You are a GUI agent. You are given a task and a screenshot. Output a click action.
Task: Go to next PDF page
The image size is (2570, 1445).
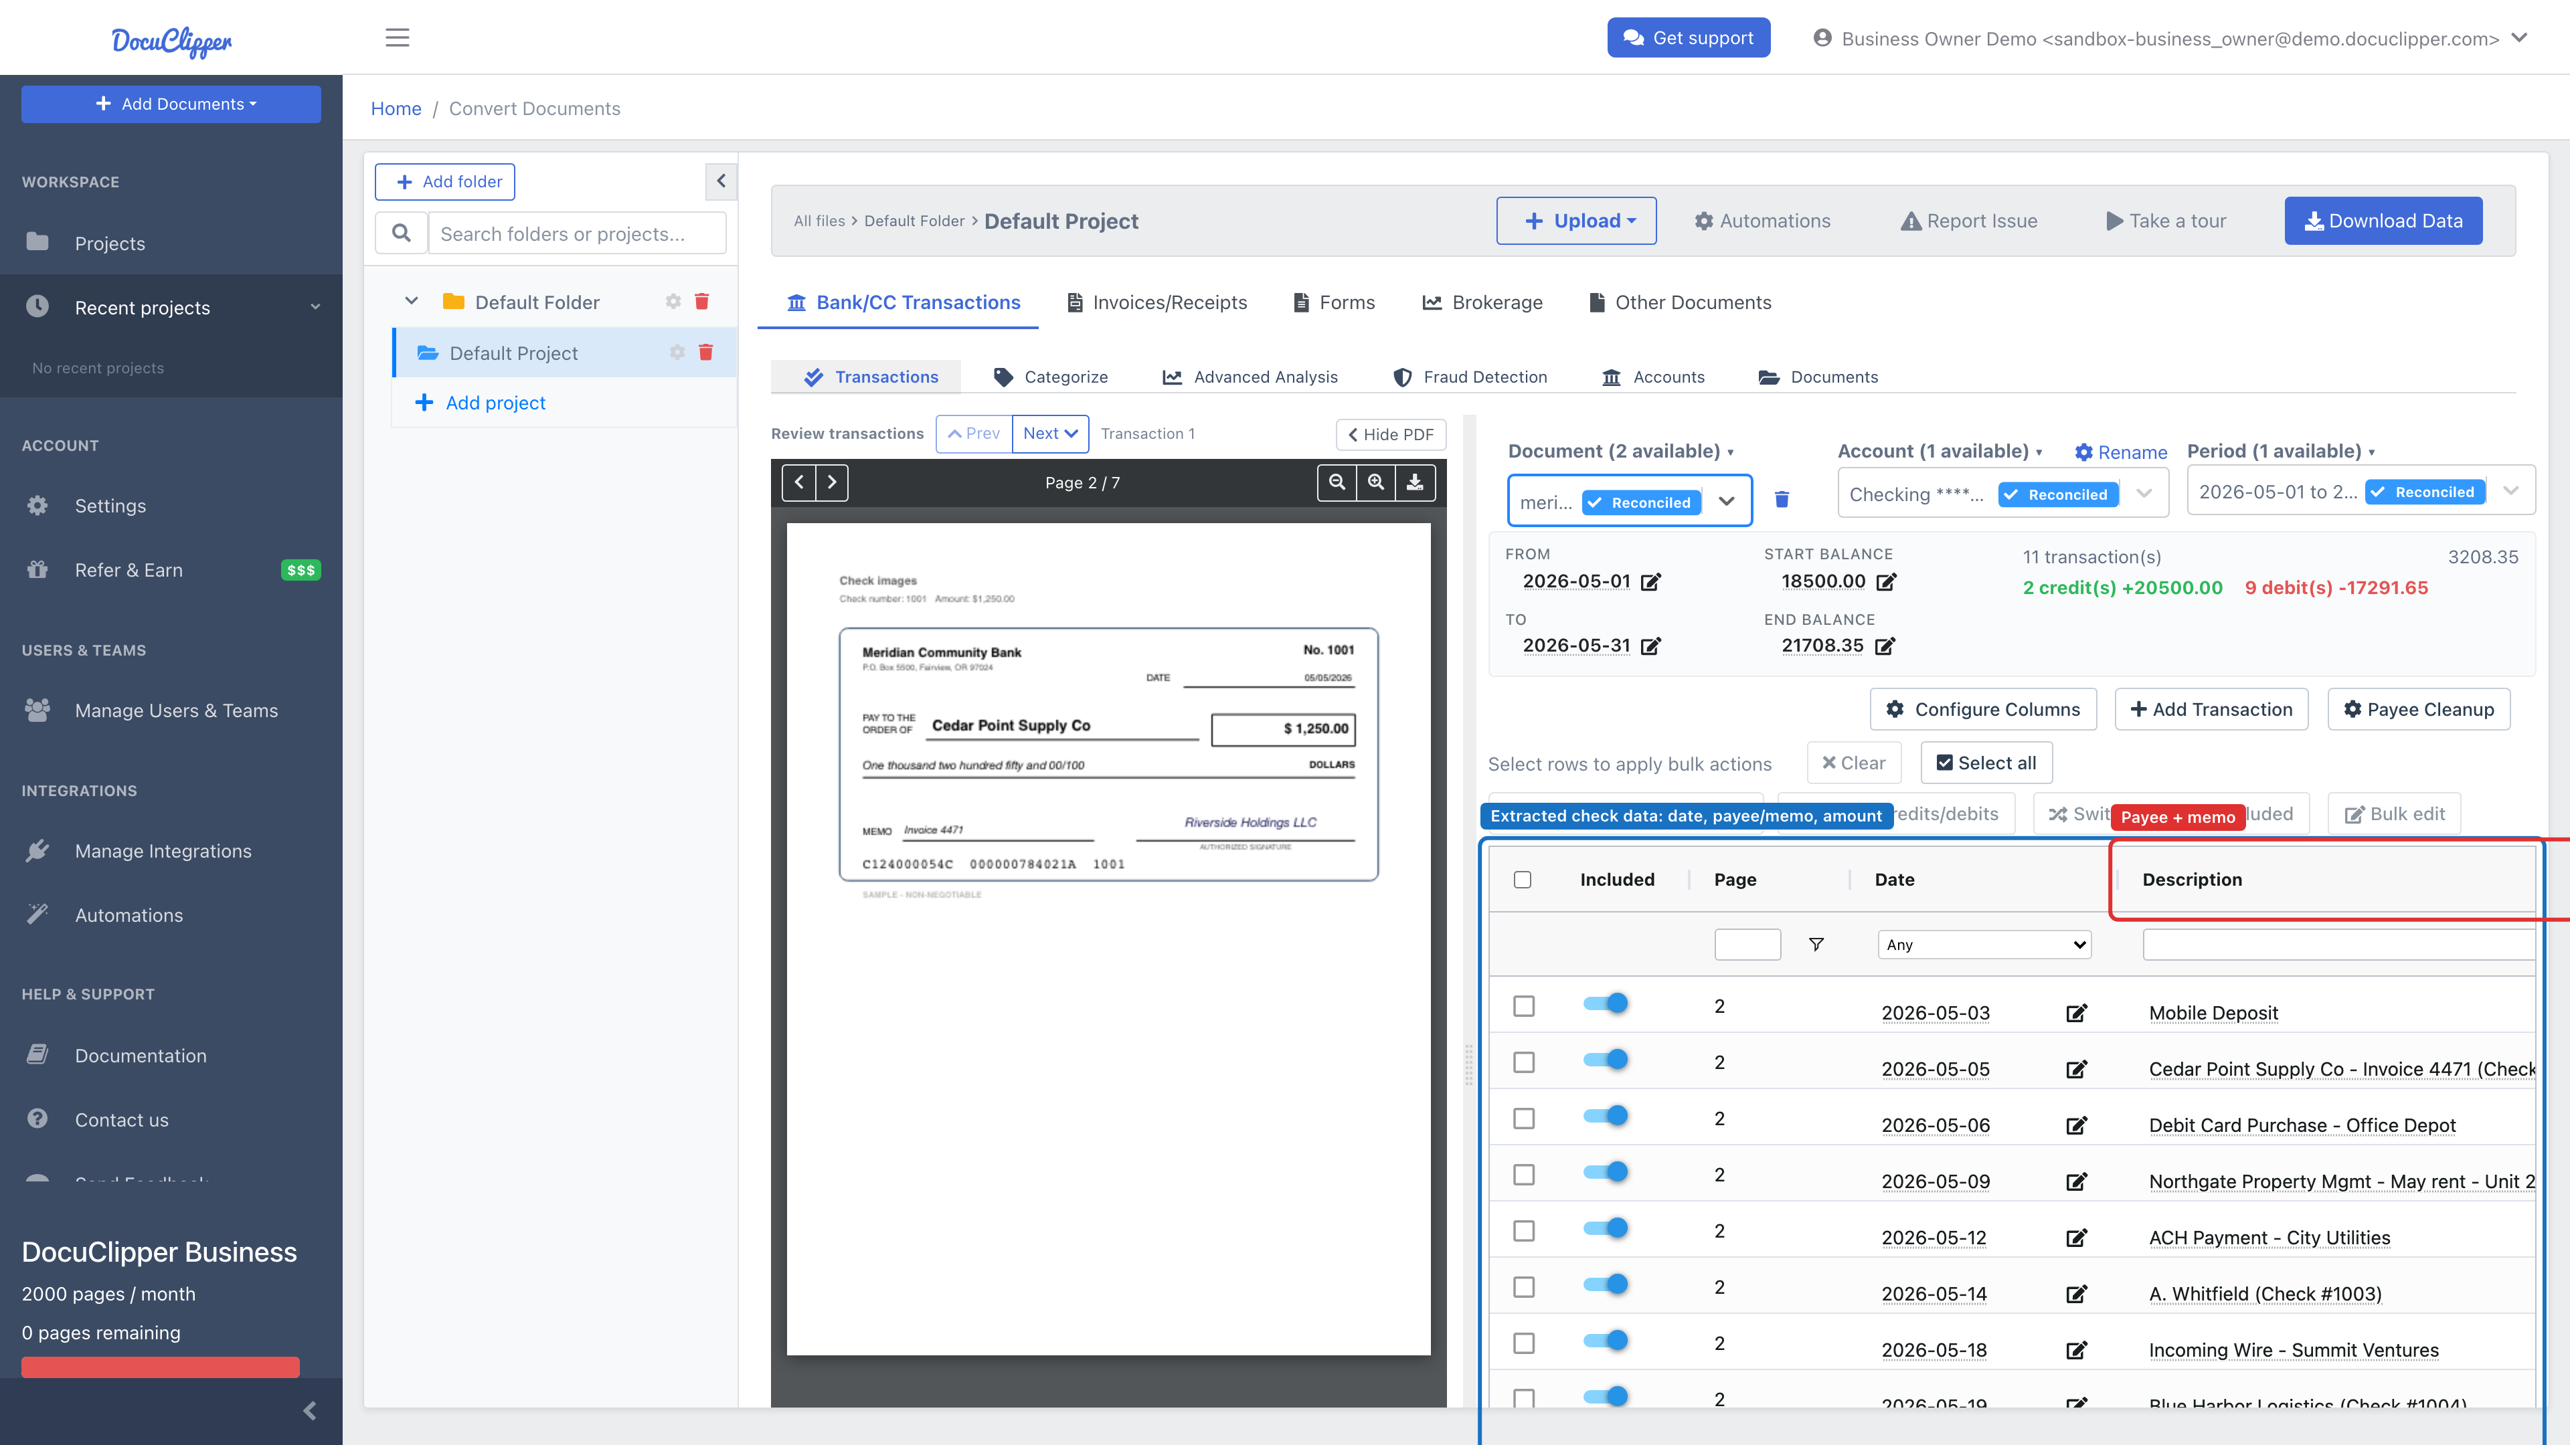pyautogui.click(x=832, y=482)
